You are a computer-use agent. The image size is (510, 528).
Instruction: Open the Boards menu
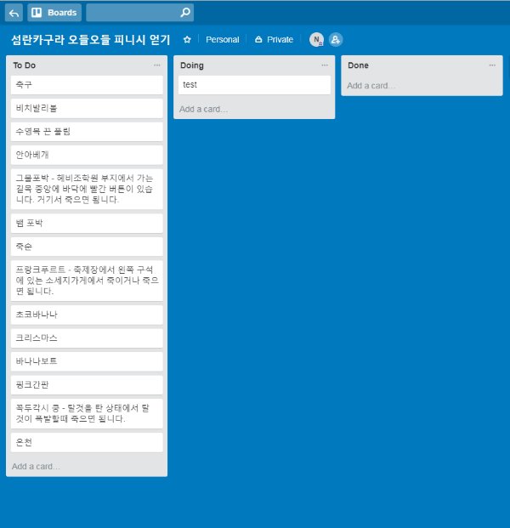coord(54,13)
